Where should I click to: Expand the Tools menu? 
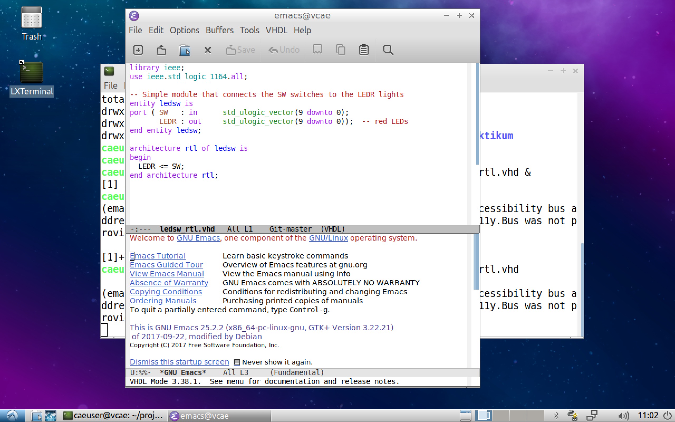click(249, 30)
